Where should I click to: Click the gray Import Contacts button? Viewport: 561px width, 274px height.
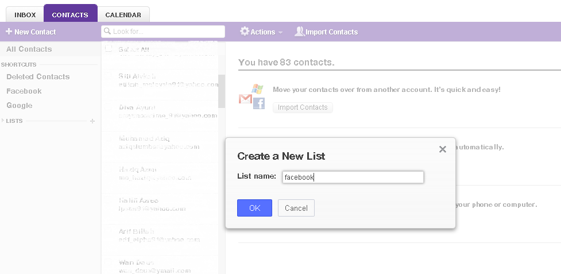click(303, 107)
